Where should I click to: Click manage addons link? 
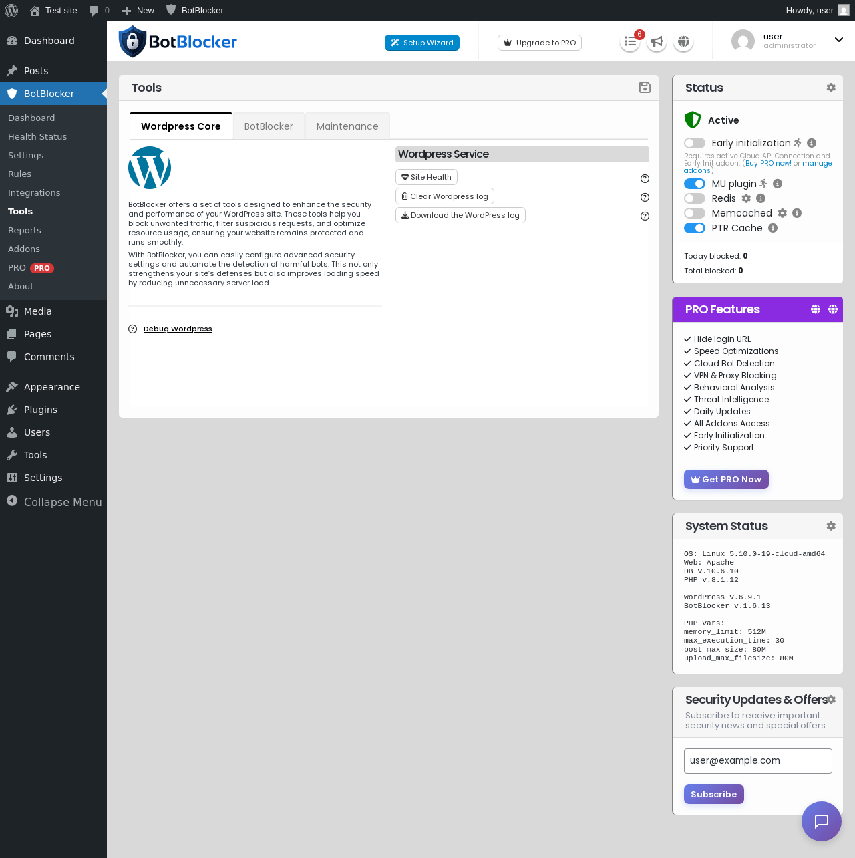pyautogui.click(x=817, y=163)
